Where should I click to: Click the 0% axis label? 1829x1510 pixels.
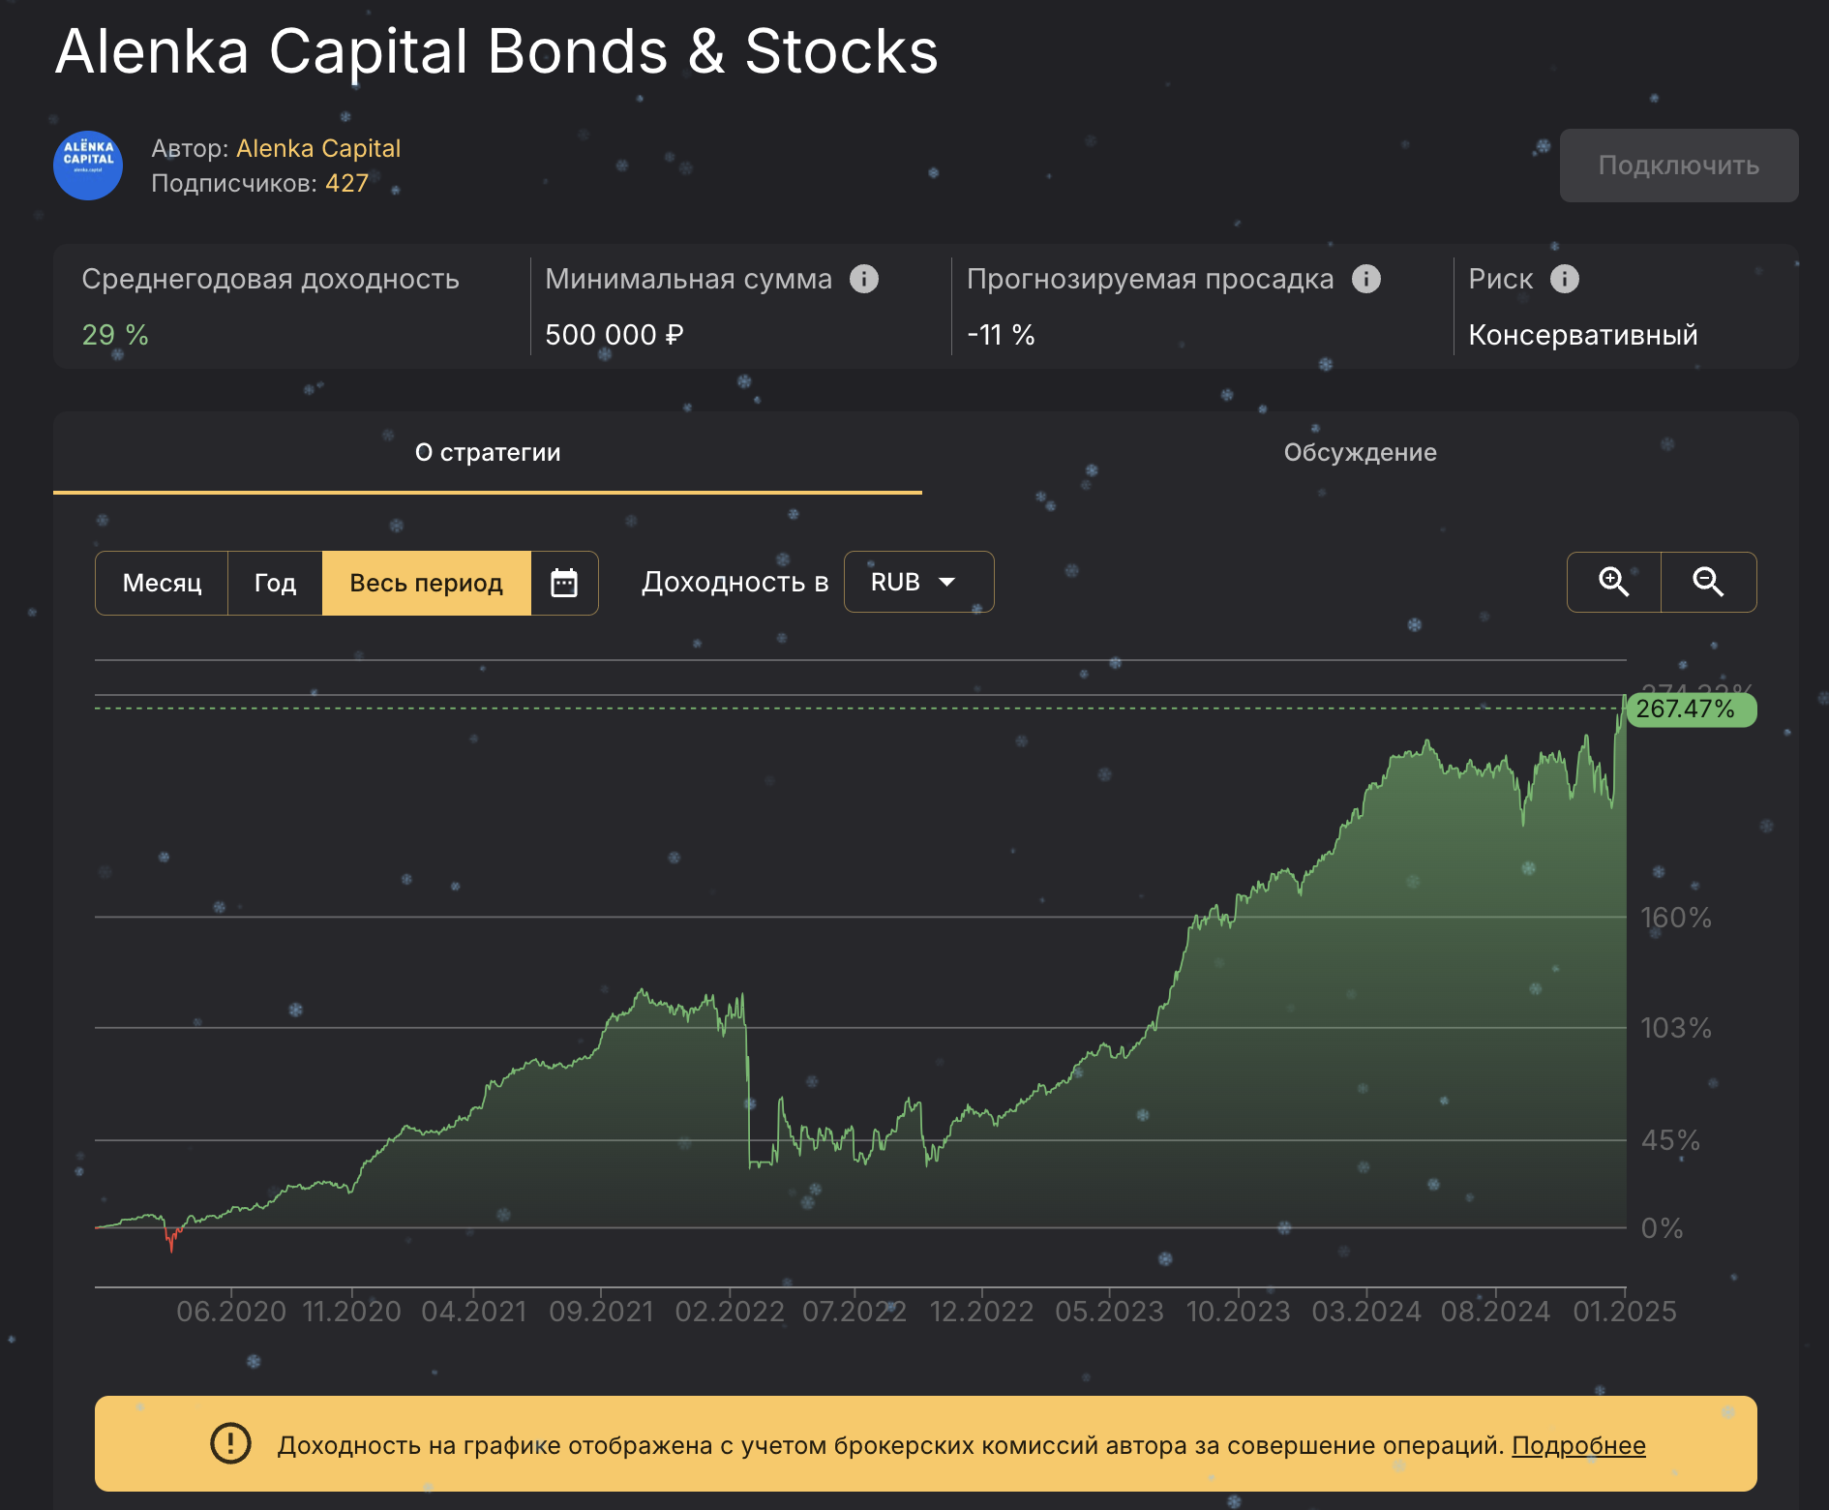point(1662,1228)
